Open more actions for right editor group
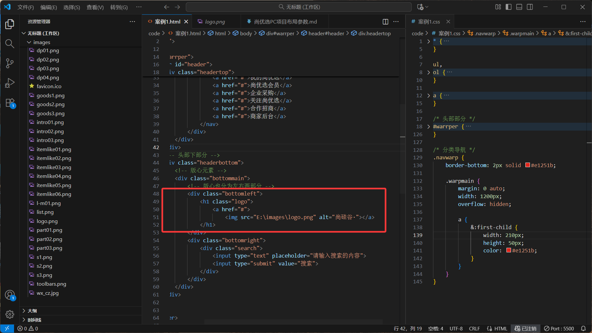The height and width of the screenshot is (333, 592). [583, 22]
